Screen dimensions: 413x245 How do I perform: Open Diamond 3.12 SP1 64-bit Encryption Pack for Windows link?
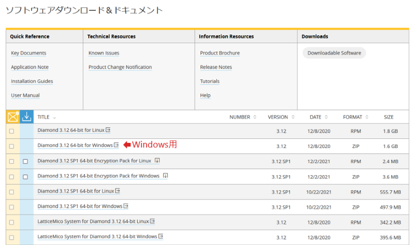(x=98, y=176)
